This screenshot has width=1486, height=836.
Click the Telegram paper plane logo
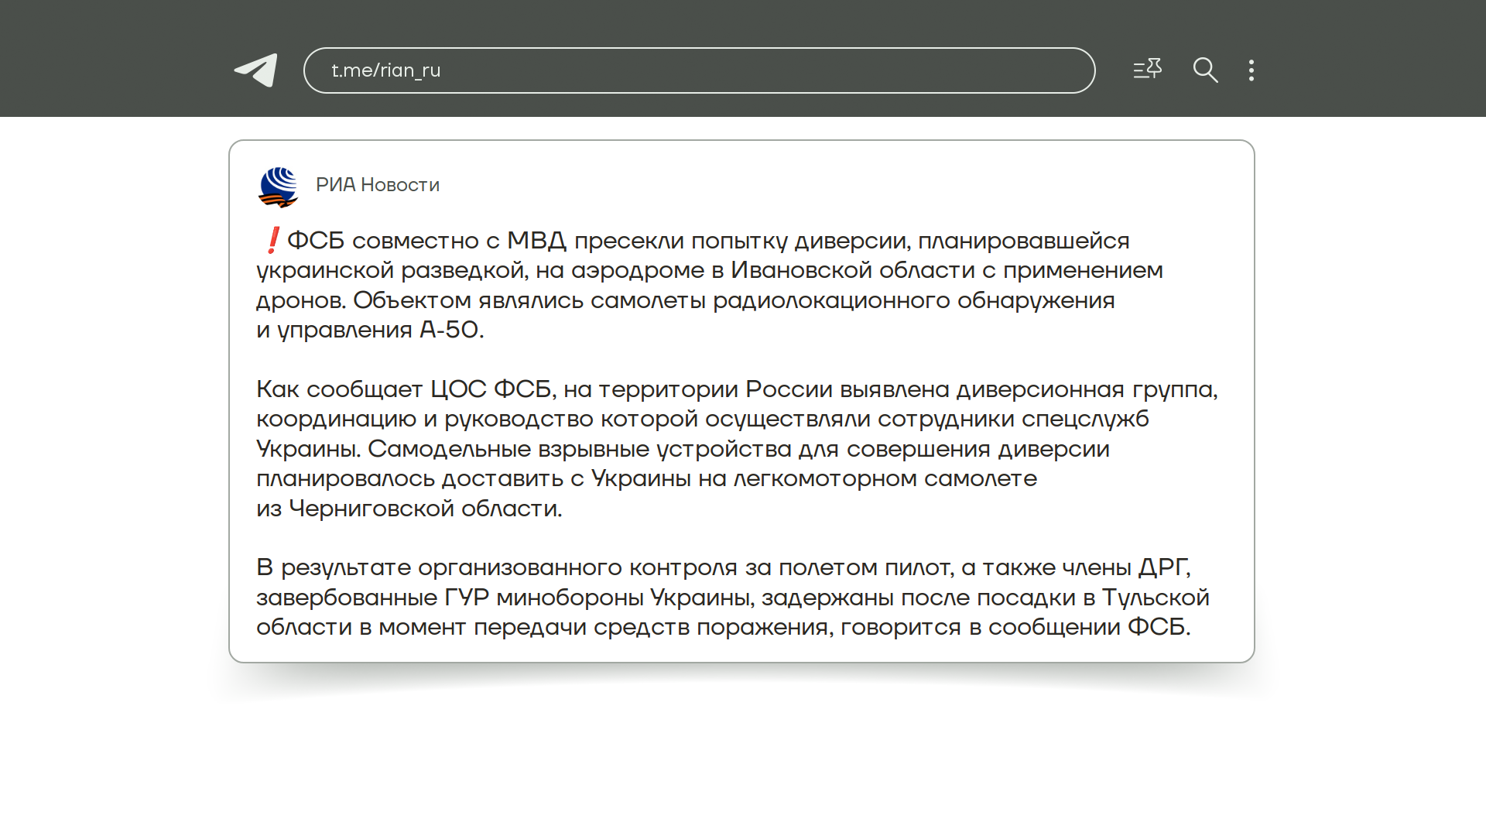pos(256,70)
